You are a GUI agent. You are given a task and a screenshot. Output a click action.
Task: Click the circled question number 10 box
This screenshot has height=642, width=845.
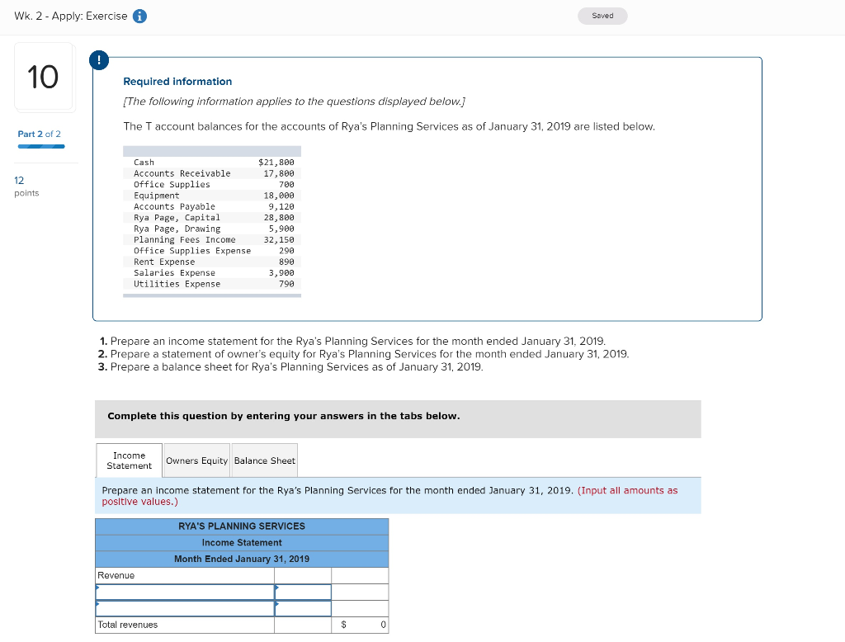click(x=45, y=77)
